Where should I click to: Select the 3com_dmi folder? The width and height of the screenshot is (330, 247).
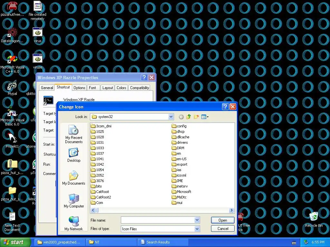[x=101, y=126]
